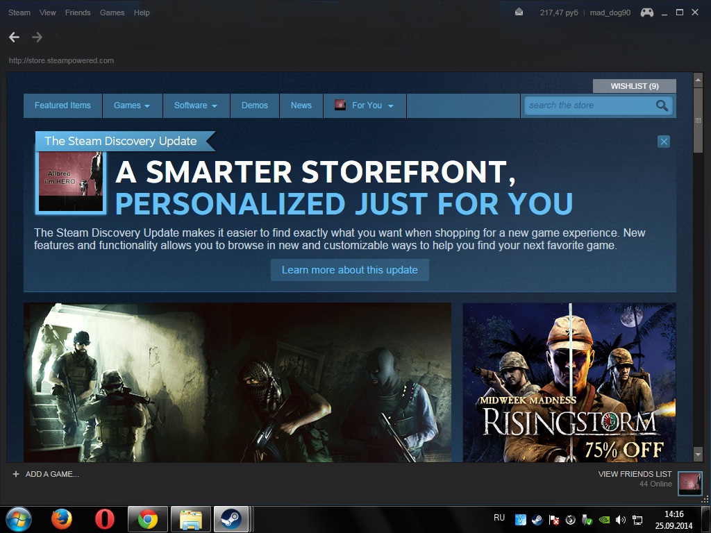The image size is (711, 533).
Task: Click the forward navigation arrow
Action: (37, 37)
